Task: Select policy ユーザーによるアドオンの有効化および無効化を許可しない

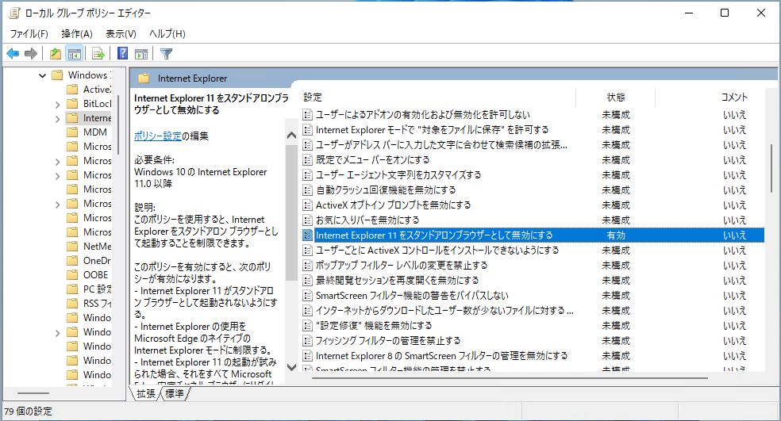Action: [x=423, y=115]
